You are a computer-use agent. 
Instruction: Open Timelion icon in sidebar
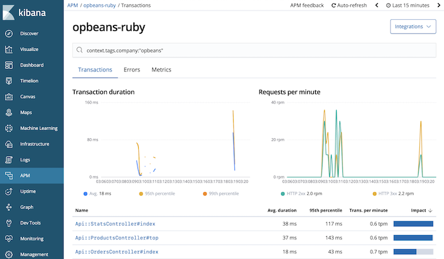coord(9,81)
